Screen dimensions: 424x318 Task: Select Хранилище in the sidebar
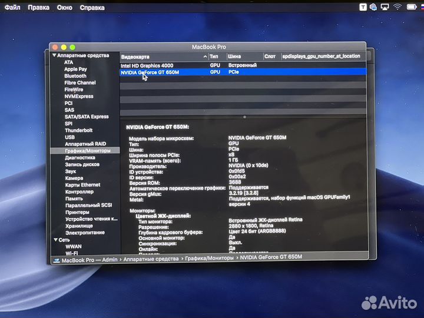coord(79,226)
